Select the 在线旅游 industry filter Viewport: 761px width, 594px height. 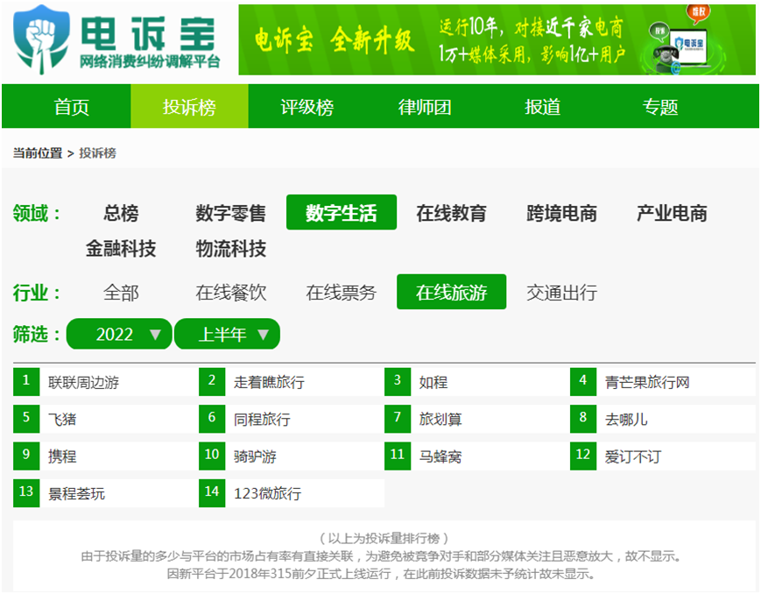coord(451,292)
